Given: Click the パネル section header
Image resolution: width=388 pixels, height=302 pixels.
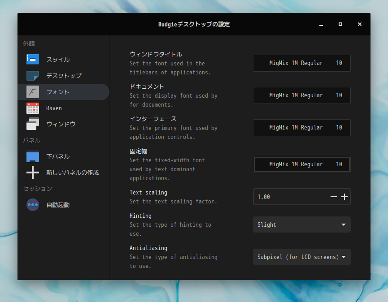Looking at the screenshot, I should coord(32,140).
